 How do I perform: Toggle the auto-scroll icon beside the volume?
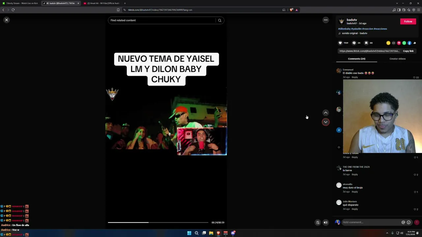pyautogui.click(x=318, y=223)
